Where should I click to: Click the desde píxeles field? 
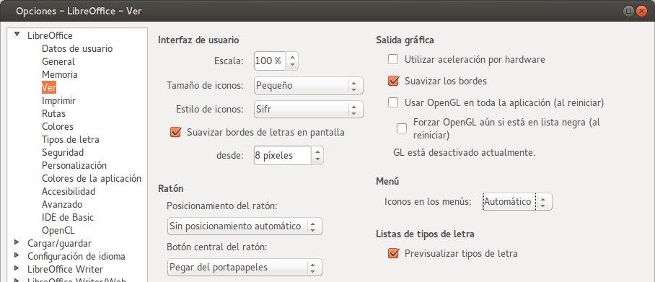(282, 155)
